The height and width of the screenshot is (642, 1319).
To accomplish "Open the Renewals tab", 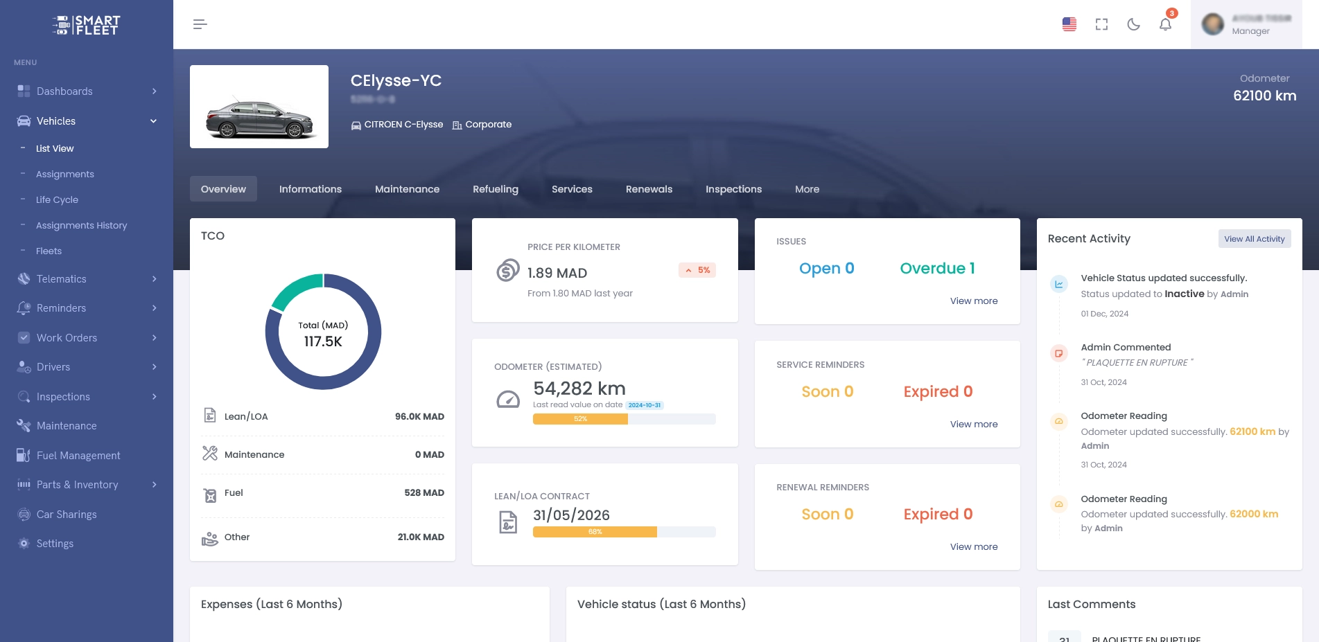I will click(649, 189).
